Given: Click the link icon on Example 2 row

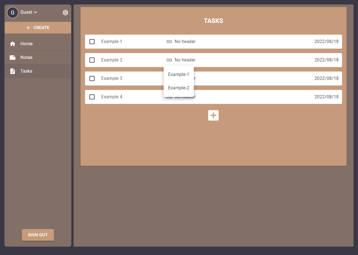Looking at the screenshot, I should 169,60.
